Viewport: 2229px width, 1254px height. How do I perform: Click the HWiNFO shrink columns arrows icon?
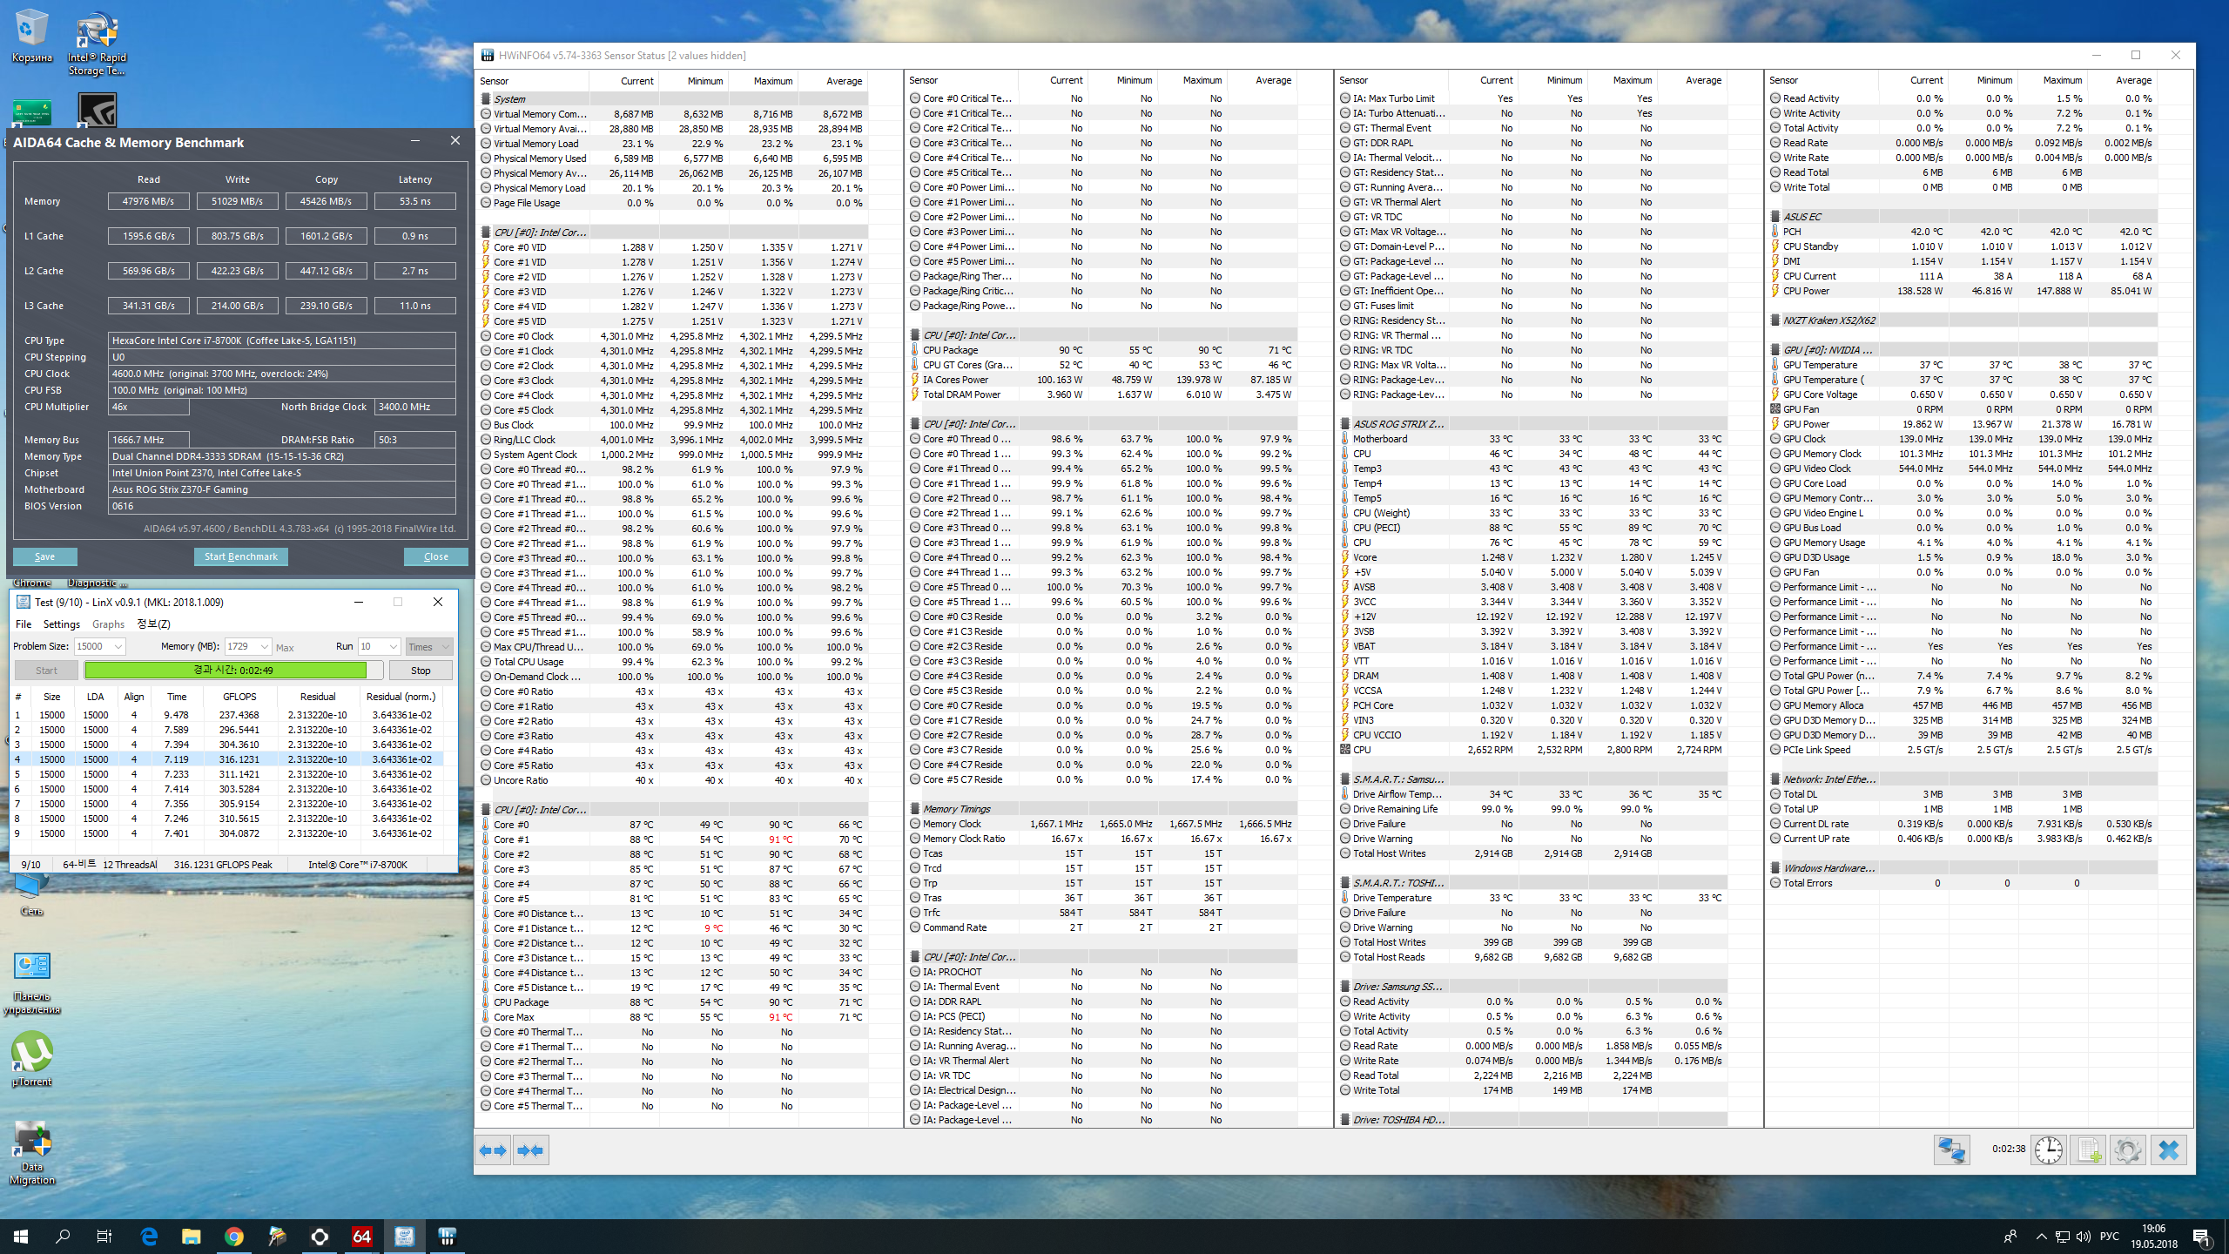pos(530,1150)
